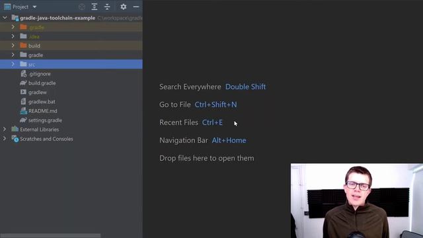The image size is (423, 238).
Task: Click the presenter webcam video overlay
Action: coord(357,200)
